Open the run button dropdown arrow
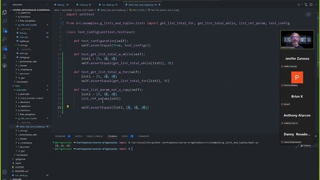The height and width of the screenshot is (180, 320). (302, 4)
